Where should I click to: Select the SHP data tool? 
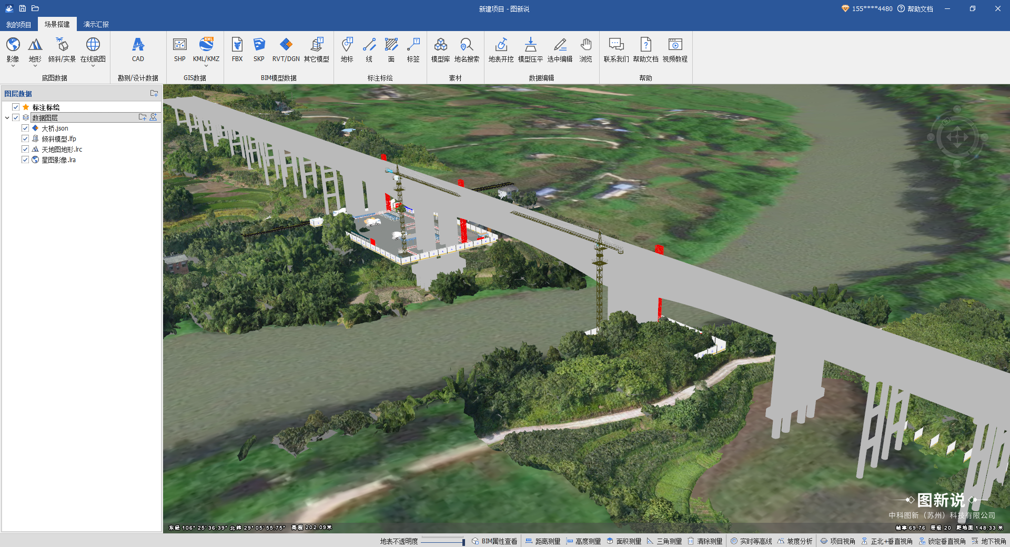click(180, 49)
